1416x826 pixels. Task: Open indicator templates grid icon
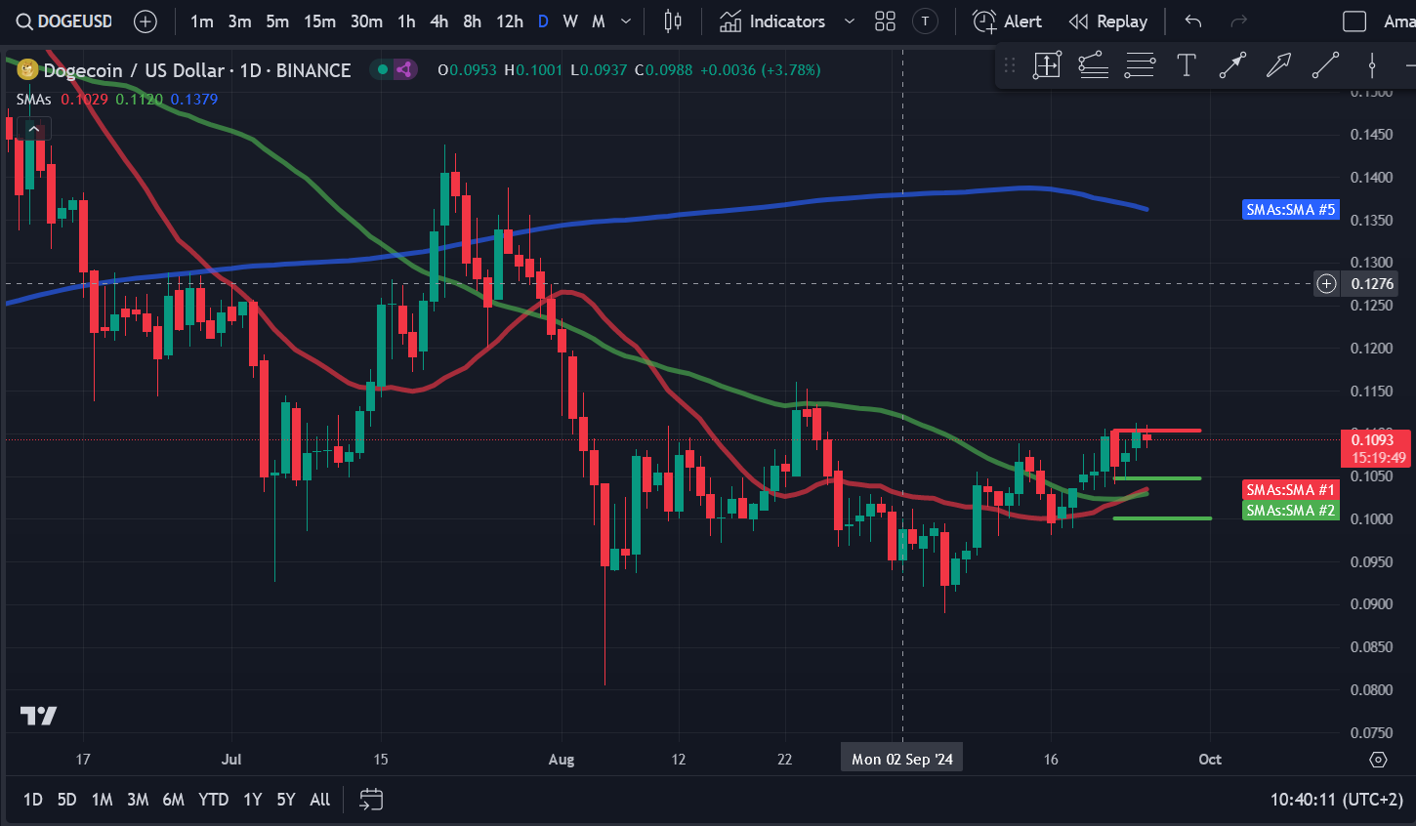(886, 21)
